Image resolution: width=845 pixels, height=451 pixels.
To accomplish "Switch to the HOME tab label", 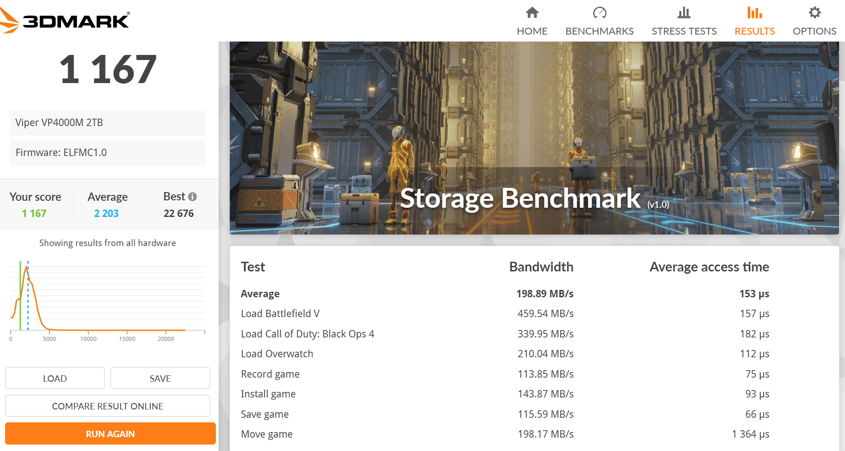I will click(532, 31).
